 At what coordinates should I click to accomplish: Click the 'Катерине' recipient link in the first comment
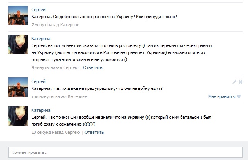point(69,24)
